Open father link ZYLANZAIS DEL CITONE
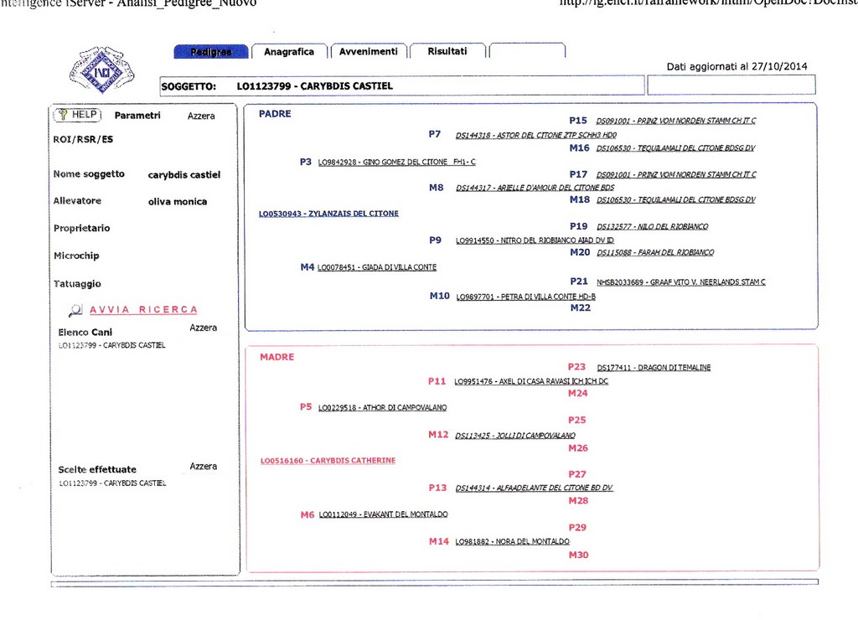 [328, 214]
